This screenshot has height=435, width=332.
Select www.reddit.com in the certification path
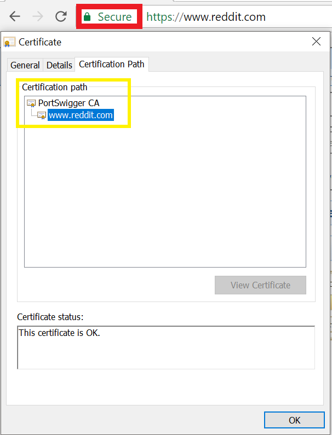point(81,115)
